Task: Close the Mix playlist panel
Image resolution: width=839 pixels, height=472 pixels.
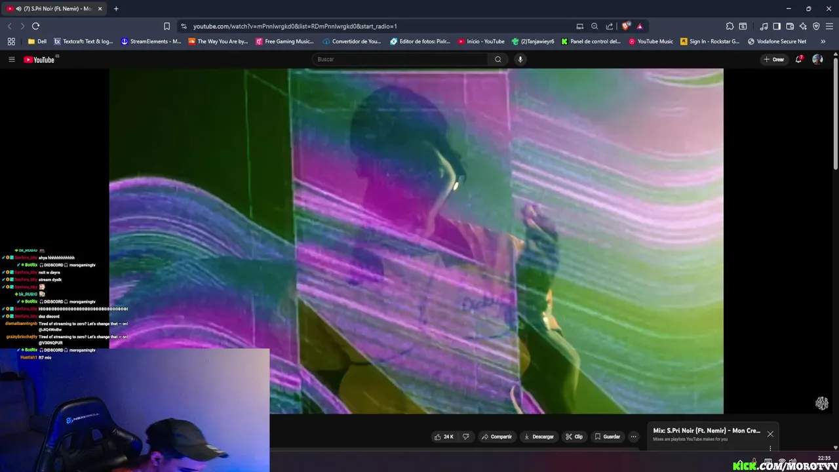Action: click(x=770, y=434)
